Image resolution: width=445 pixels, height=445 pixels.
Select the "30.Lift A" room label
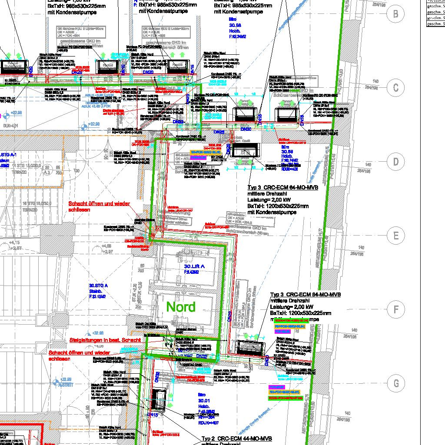pos(194,266)
